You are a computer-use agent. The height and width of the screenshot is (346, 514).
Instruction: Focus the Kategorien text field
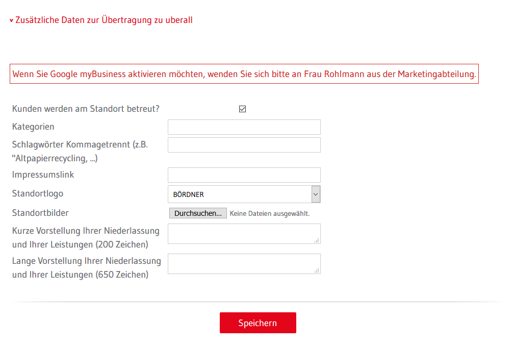pos(244,127)
